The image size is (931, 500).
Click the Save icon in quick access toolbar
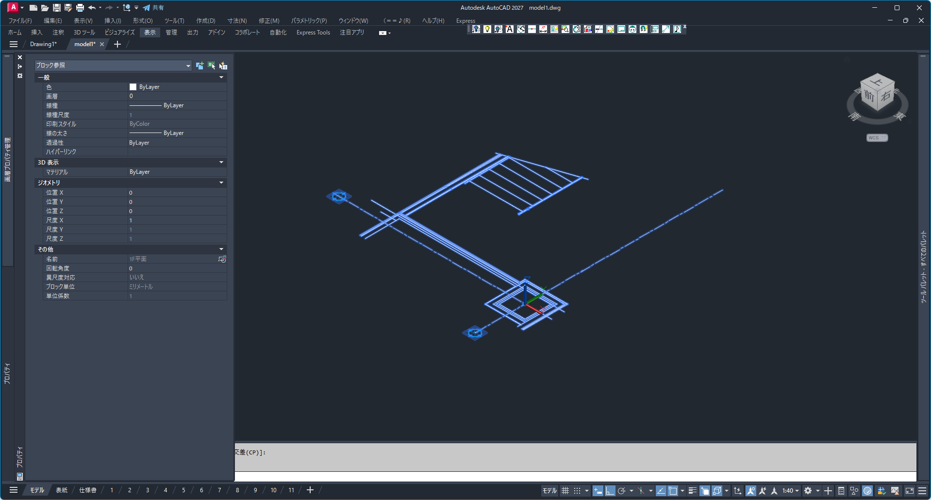[x=57, y=8]
